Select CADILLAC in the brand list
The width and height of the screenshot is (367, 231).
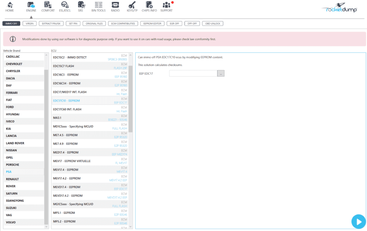(24, 57)
